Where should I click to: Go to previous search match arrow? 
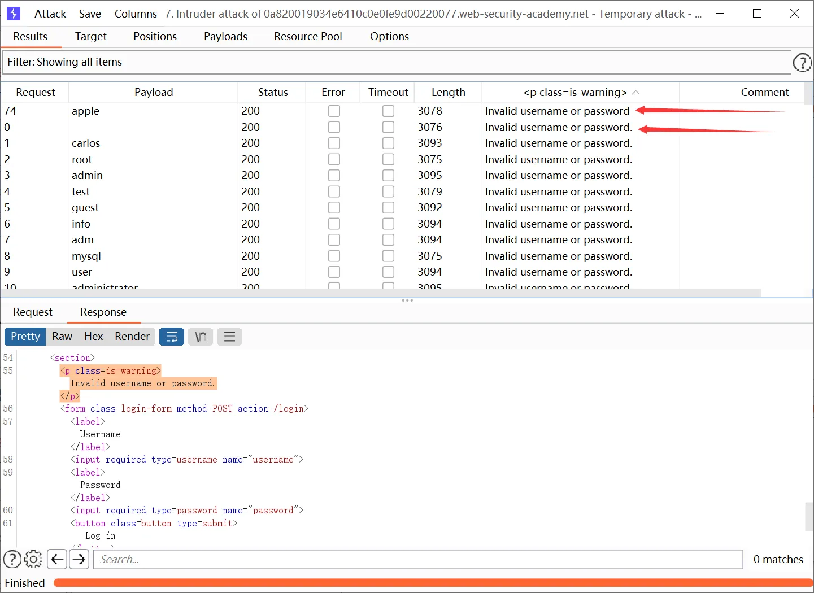[x=57, y=559]
